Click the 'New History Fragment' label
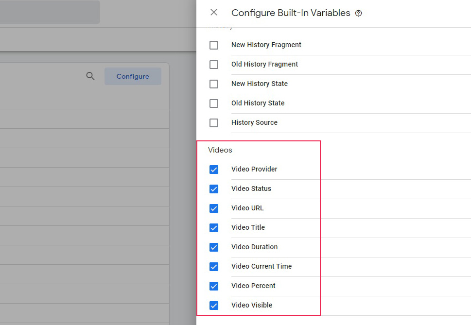The image size is (471, 325). point(266,45)
